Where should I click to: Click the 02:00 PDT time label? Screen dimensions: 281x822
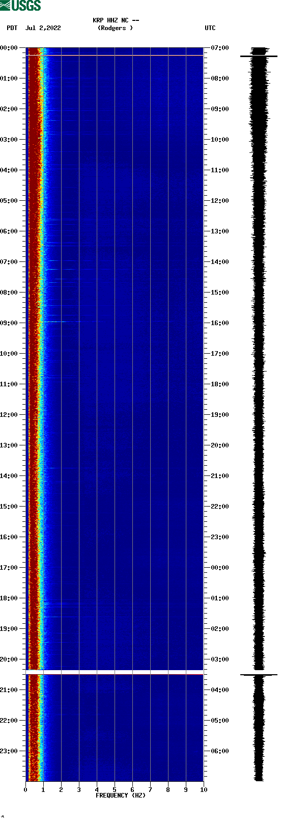[9, 109]
